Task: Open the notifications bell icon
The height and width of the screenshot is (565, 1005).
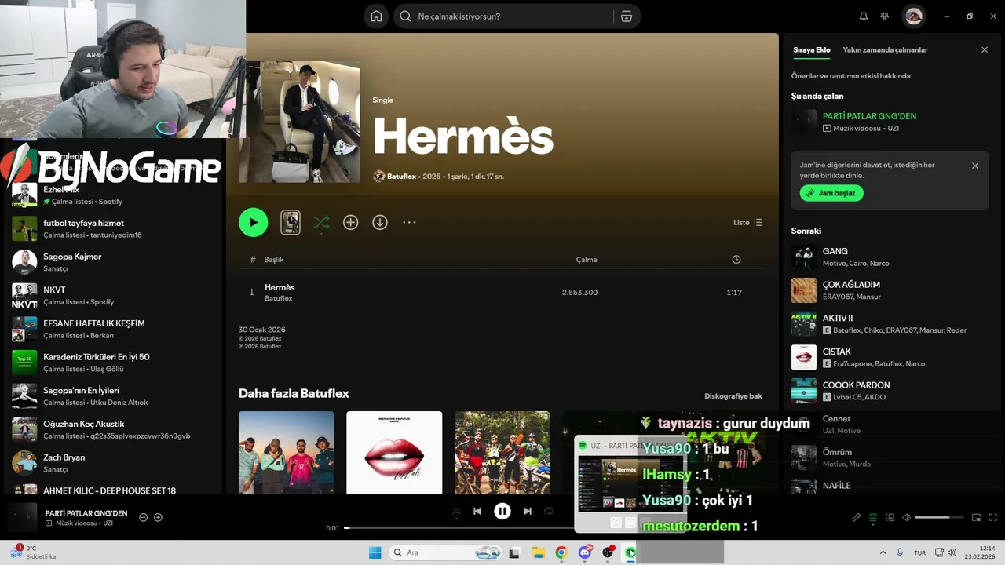Action: (x=864, y=16)
